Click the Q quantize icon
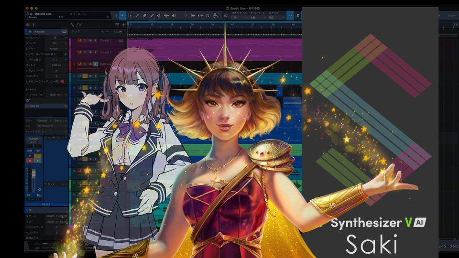The image size is (459, 258). [x=208, y=16]
